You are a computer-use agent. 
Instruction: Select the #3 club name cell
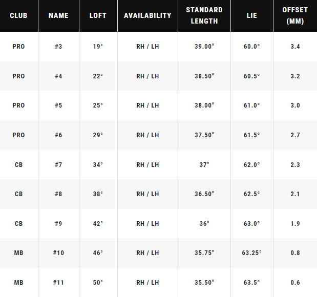(58, 47)
